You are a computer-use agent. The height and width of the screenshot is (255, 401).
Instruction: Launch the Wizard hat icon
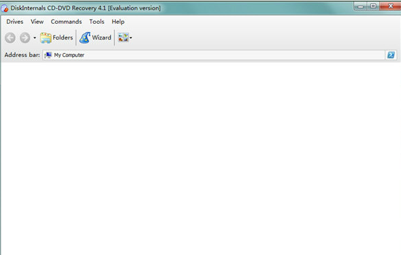[x=85, y=37]
